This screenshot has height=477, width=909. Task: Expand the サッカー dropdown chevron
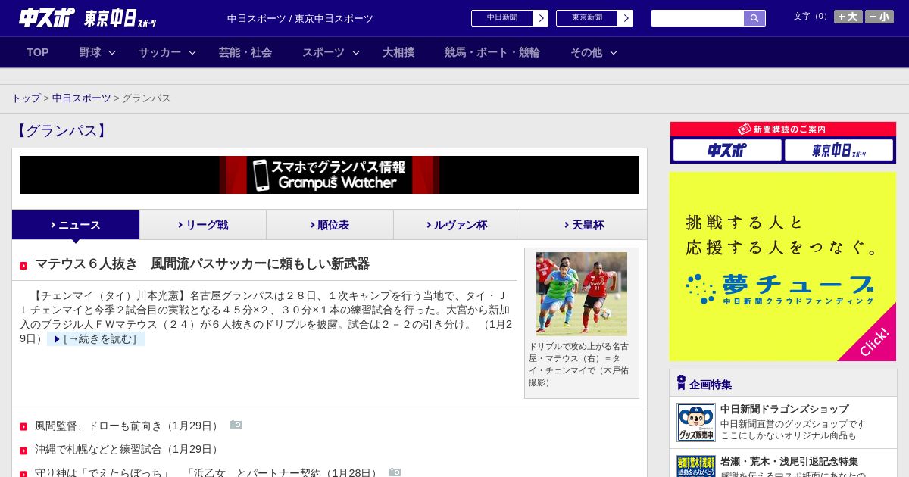tap(192, 52)
